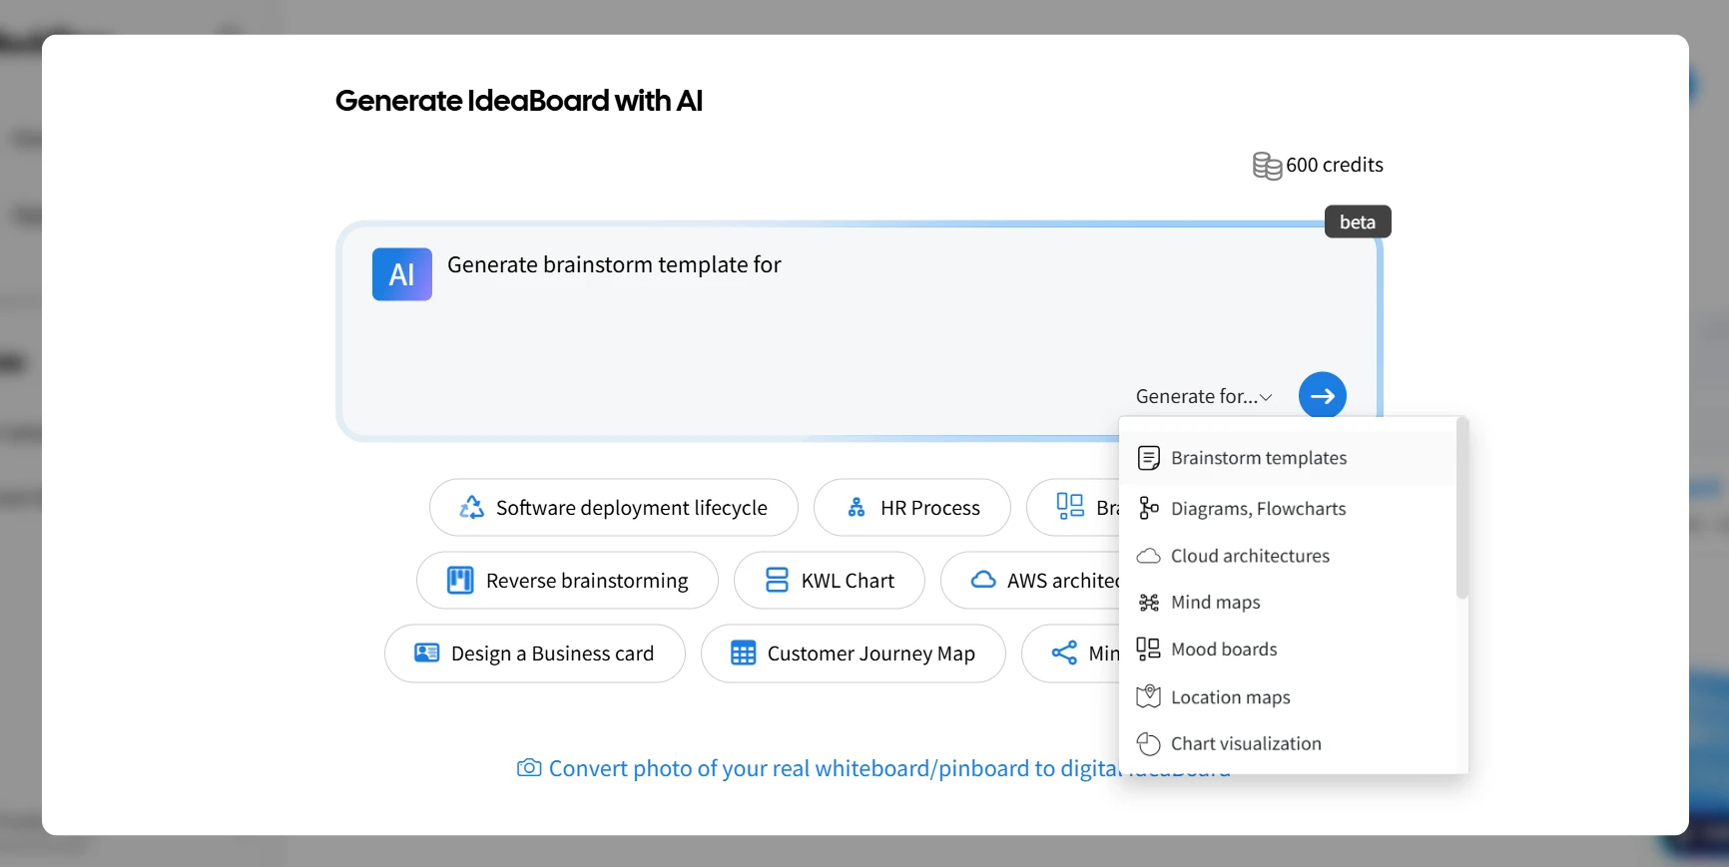
Task: Choose Mood boards in the dropdown menu
Action: (1223, 649)
